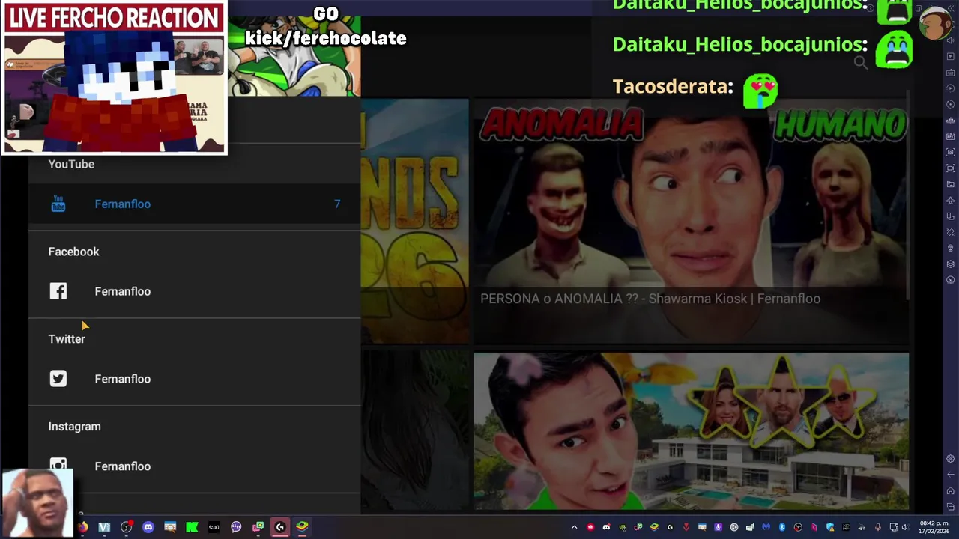
Task: Open the system volume speaker in the tray
Action: point(905,527)
